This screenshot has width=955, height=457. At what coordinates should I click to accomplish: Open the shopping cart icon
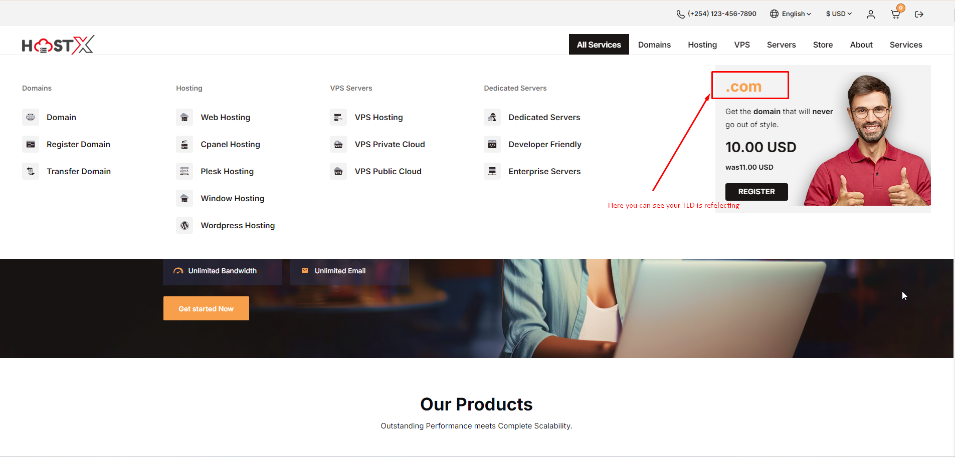[x=895, y=14]
